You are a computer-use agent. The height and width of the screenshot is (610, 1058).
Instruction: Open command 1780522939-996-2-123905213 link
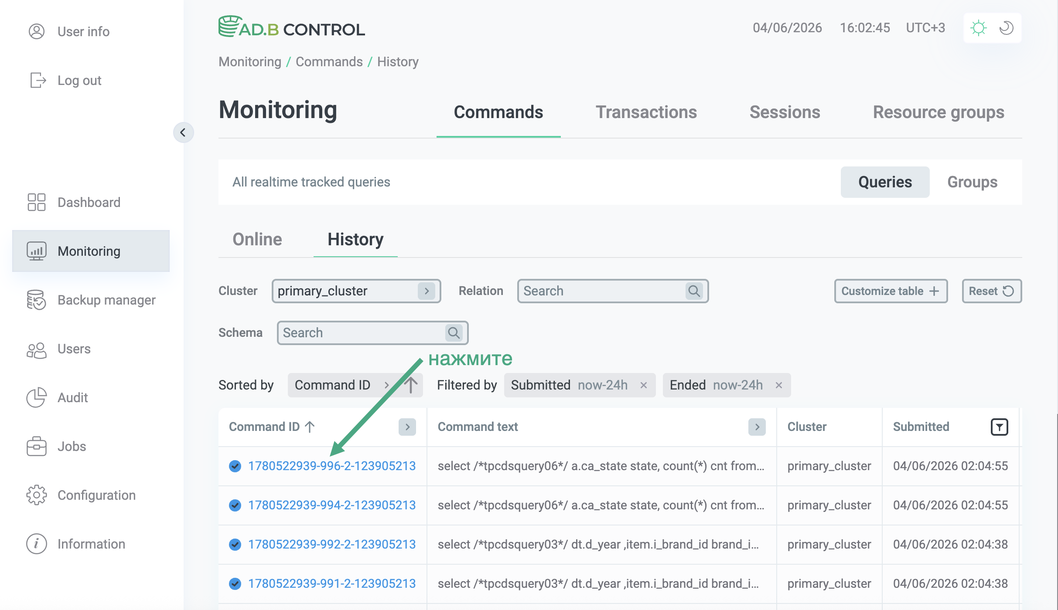click(x=332, y=466)
